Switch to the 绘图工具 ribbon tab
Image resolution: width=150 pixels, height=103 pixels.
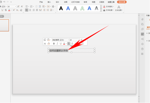[x=111, y=2]
